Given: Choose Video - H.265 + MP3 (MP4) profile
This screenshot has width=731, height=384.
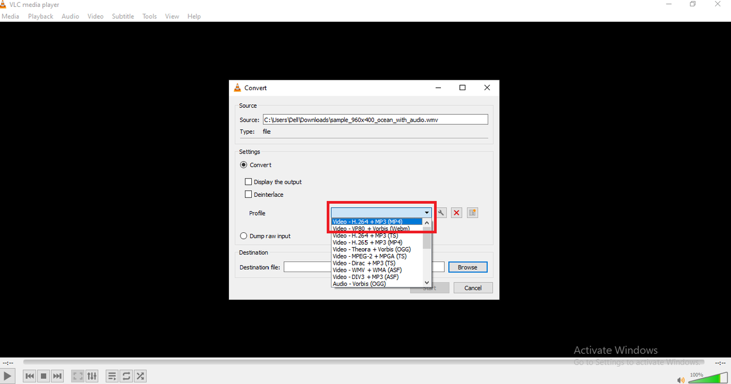Looking at the screenshot, I should pos(377,242).
